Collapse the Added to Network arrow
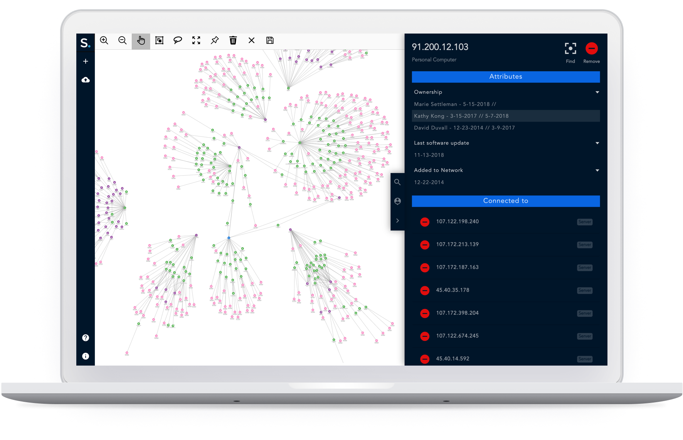Viewport: 683px width, 440px height. (x=597, y=170)
